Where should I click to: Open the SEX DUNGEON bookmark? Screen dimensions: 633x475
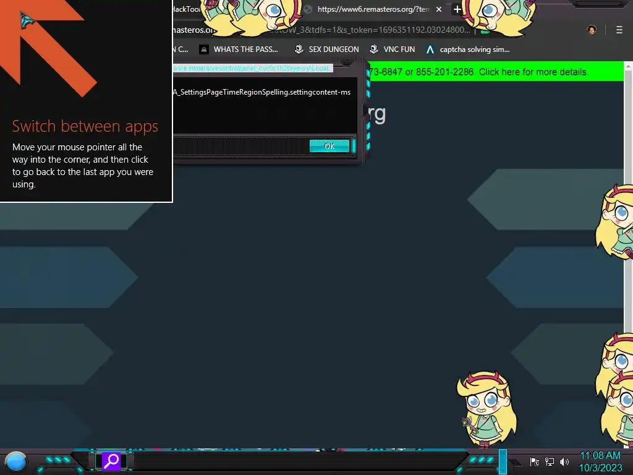pyautogui.click(x=326, y=49)
